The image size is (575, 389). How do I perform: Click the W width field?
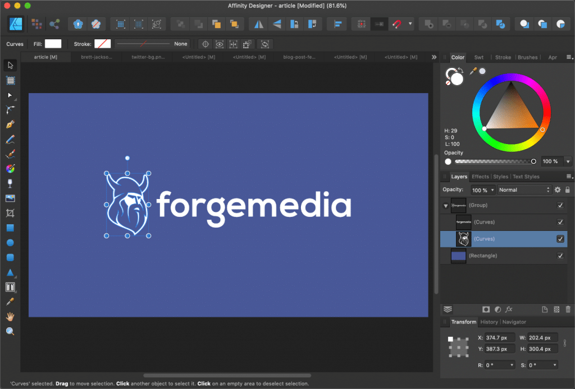(x=542, y=338)
